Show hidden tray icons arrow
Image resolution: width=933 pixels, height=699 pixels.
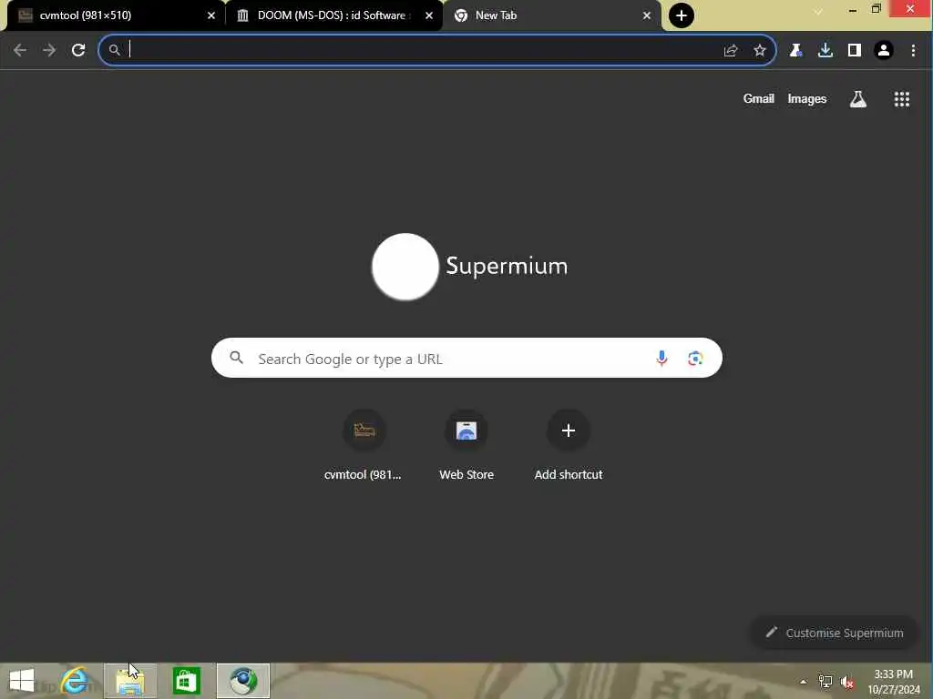(x=804, y=682)
